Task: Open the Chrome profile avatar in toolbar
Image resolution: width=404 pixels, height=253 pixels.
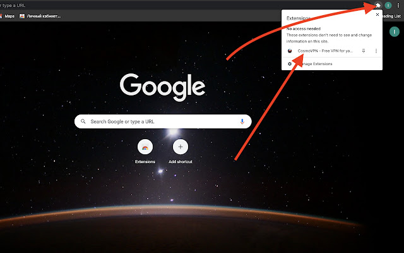Action: pos(388,5)
